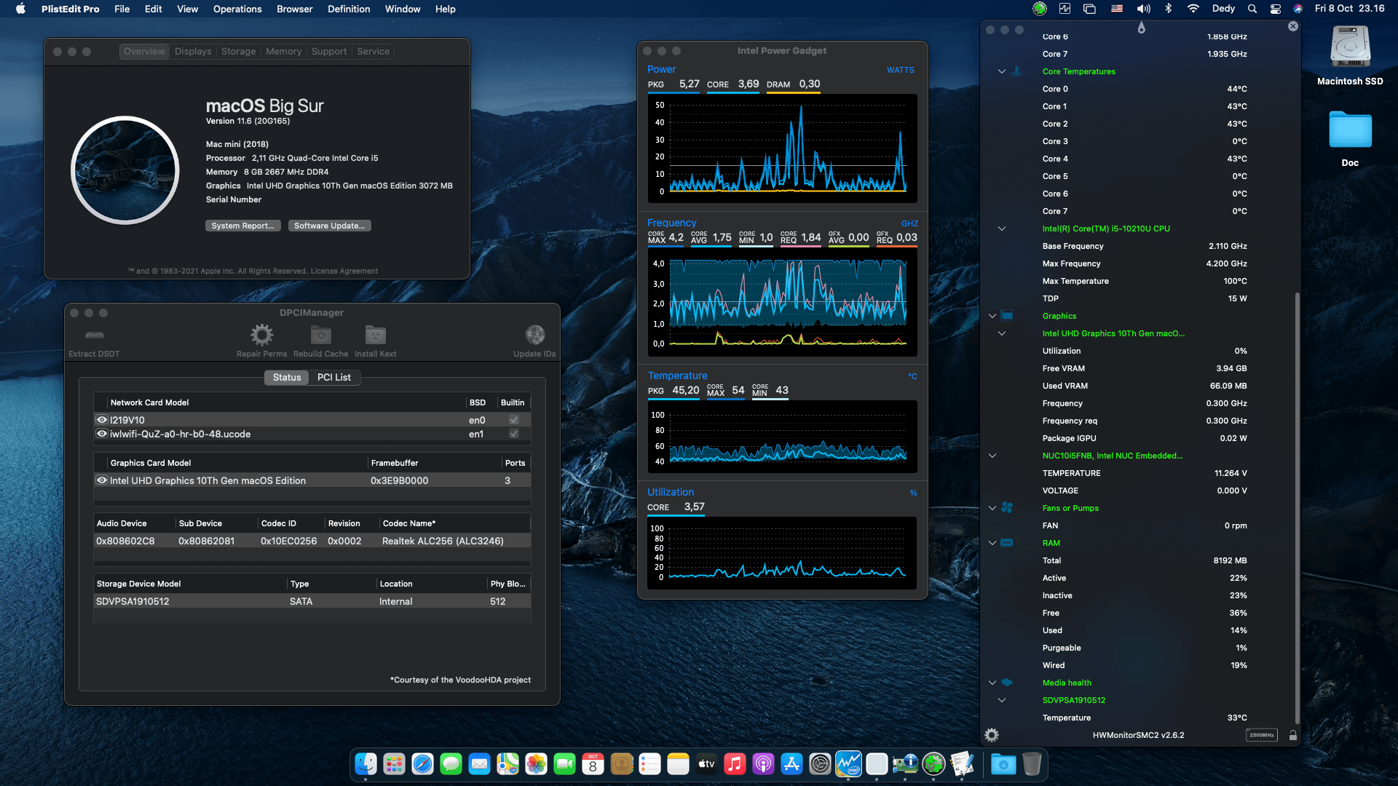Viewport: 1398px width, 786px height.
Task: Open Safari in Dock
Action: point(422,764)
